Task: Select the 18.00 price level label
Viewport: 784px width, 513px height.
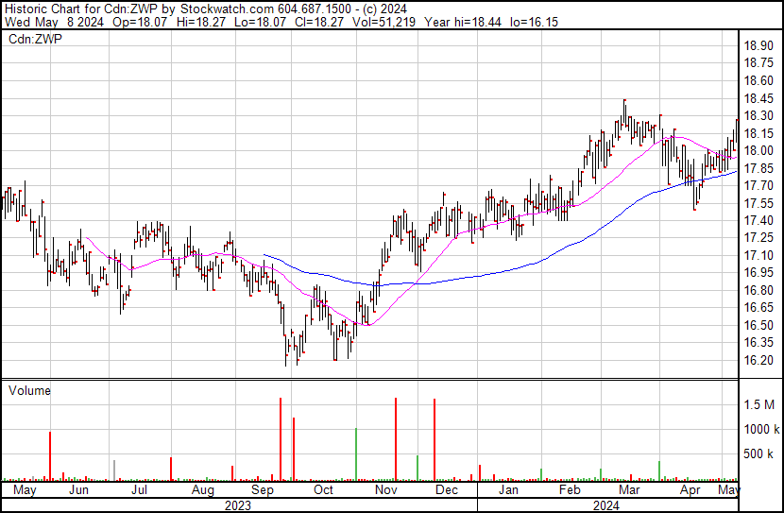Action: [x=759, y=150]
